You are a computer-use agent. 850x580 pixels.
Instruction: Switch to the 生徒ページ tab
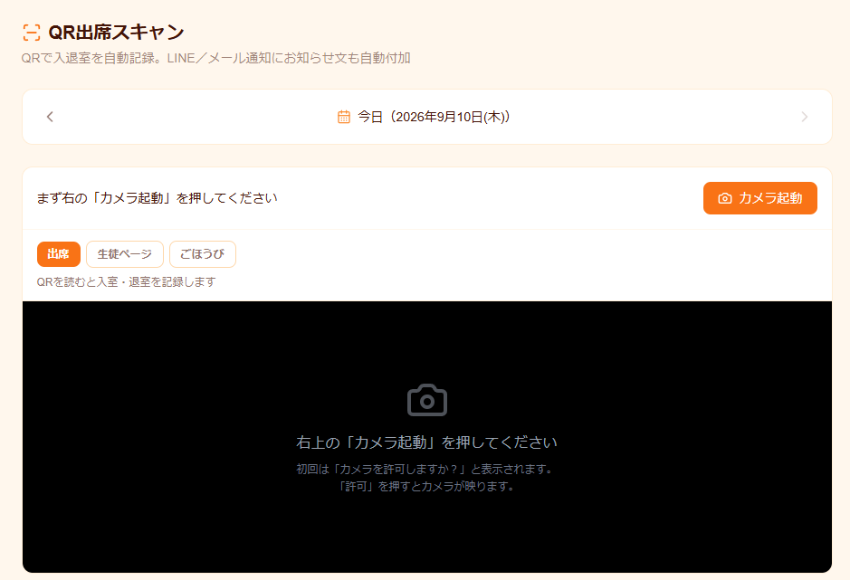tap(125, 254)
